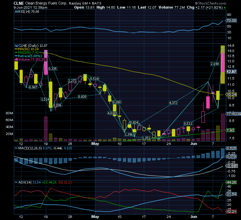Click the cyan Retrace(5.00%) legend dash
The width and height of the screenshot is (241, 220).
click(x=16, y=56)
